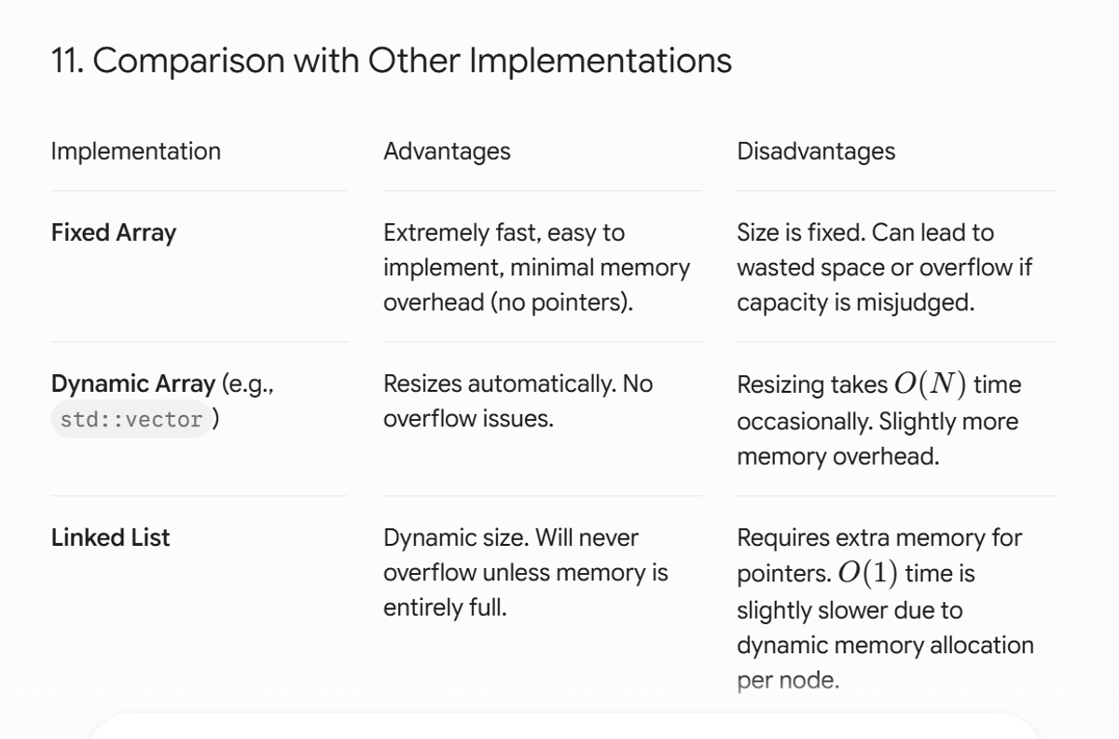
Task: Click the Fixed Array row label
Action: [x=114, y=232]
